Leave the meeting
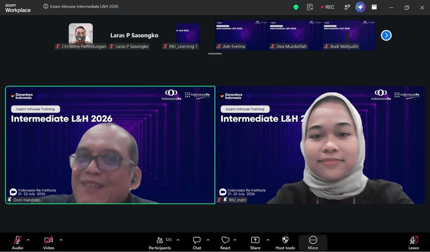 (414, 243)
